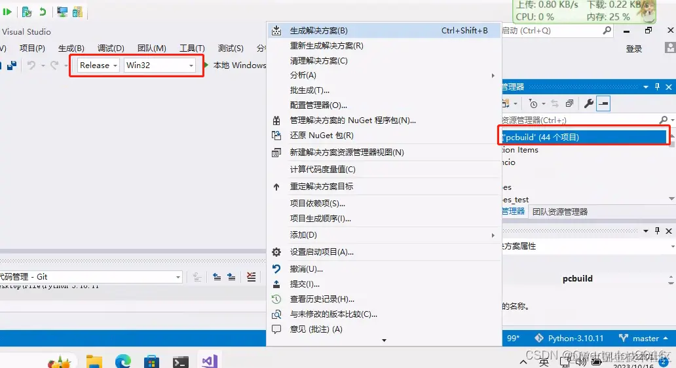Click the collapse all icon in Solution Explorer

[569, 104]
